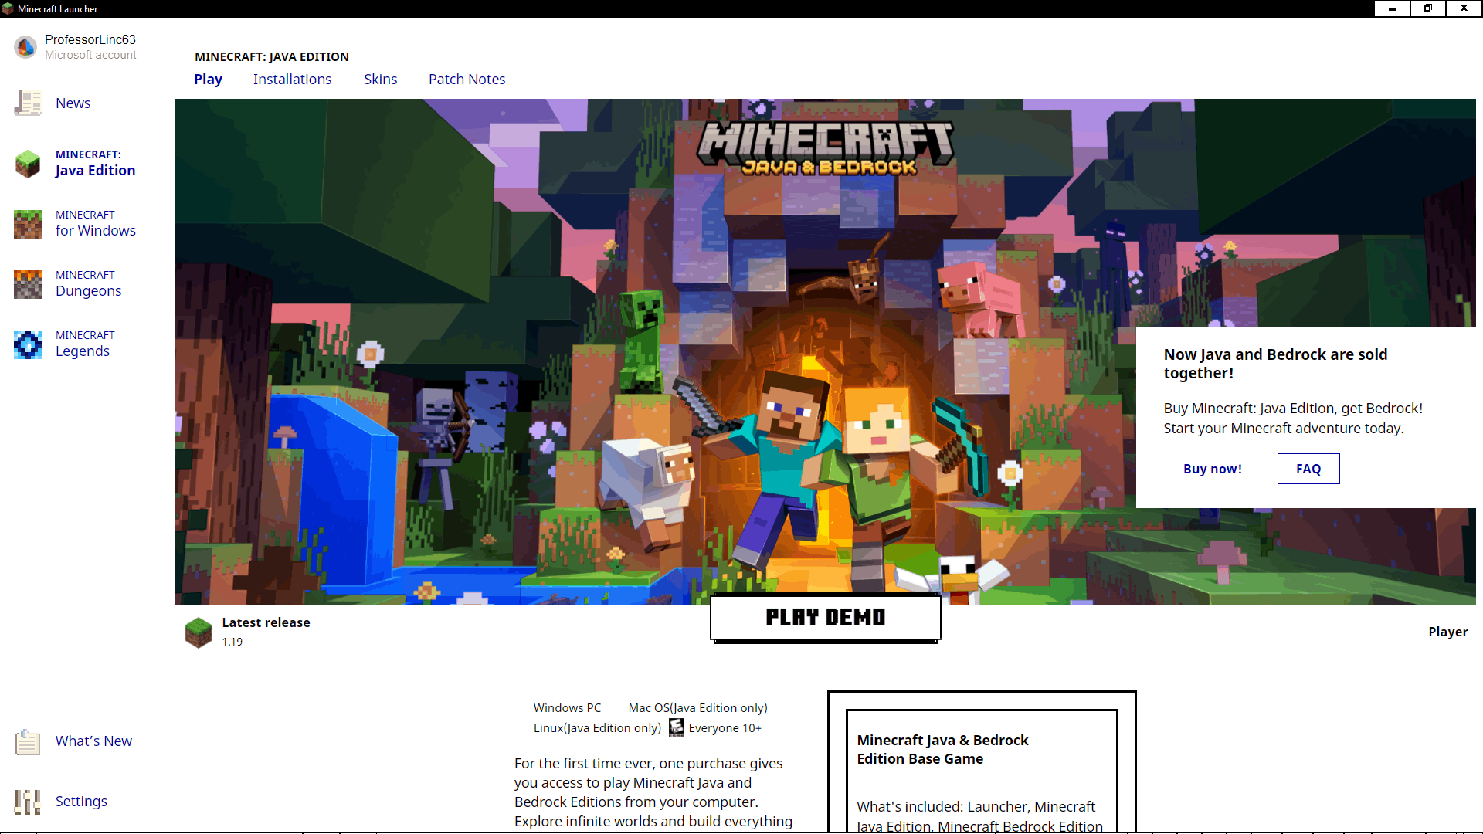The width and height of the screenshot is (1483, 834).
Task: Expand Mac OS Java Edition option
Action: pos(697,707)
